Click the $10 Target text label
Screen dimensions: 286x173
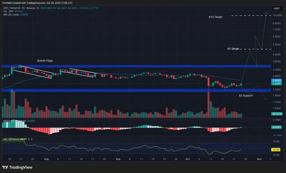click(x=216, y=17)
